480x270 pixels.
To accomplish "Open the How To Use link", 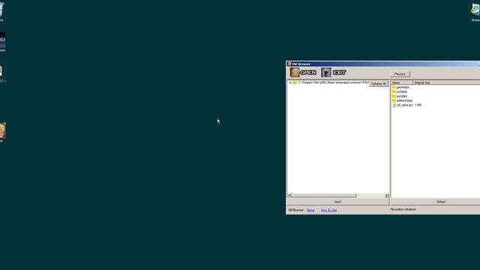I will click(328, 210).
